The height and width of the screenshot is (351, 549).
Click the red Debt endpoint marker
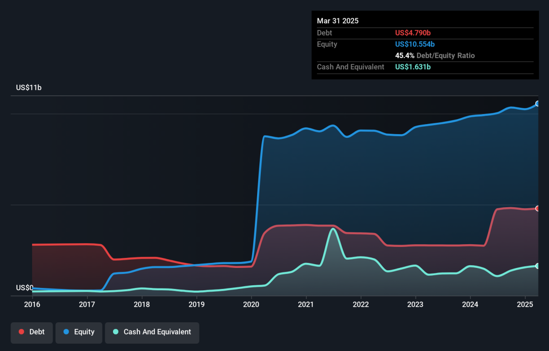(x=538, y=209)
